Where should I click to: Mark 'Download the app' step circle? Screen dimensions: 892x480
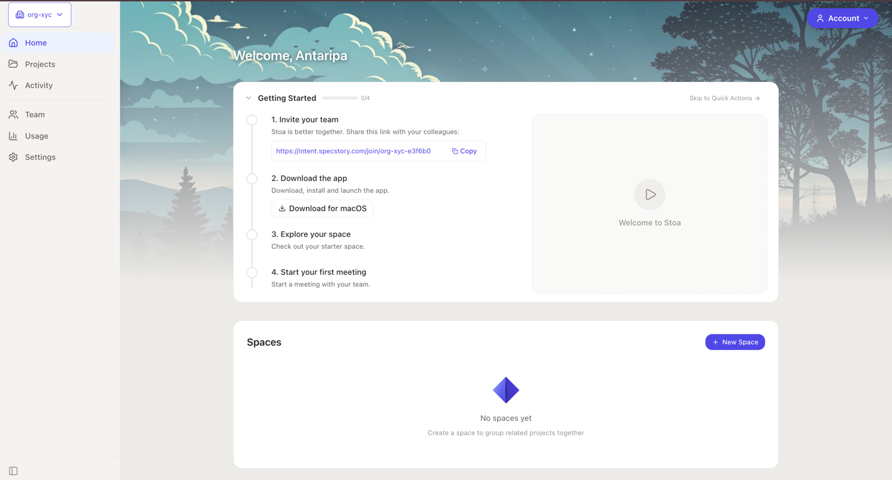click(252, 178)
